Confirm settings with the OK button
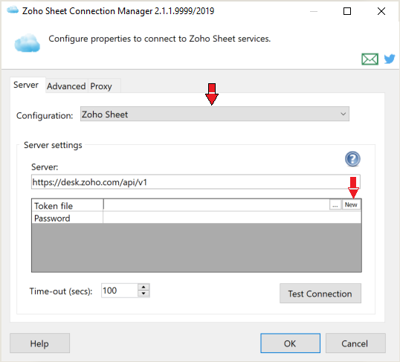Image resolution: width=400 pixels, height=362 pixels. click(x=290, y=343)
